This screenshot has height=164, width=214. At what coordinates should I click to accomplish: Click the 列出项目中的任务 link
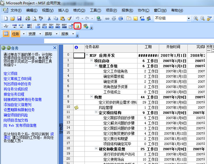coord(17,84)
